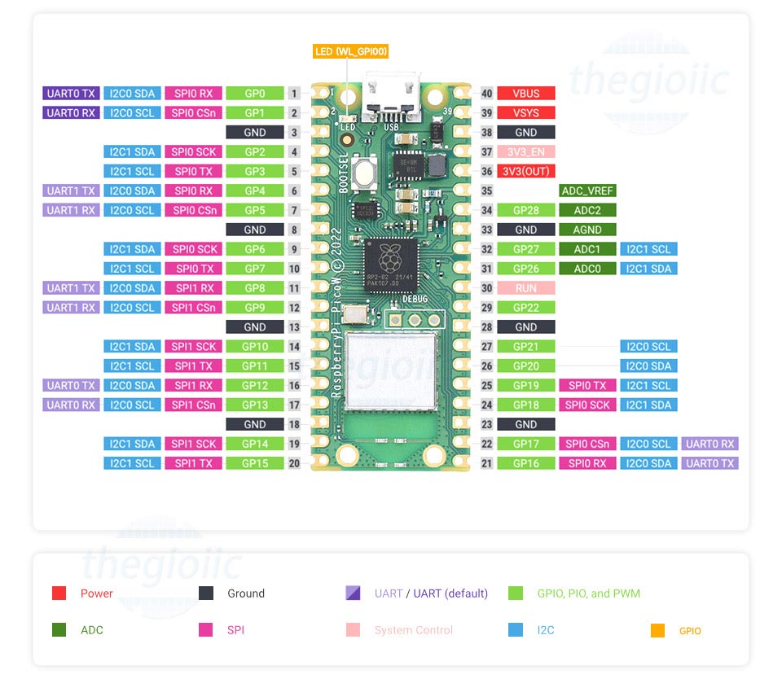Select the light green GPIO, PIO, and PWM swatch

coord(515,593)
